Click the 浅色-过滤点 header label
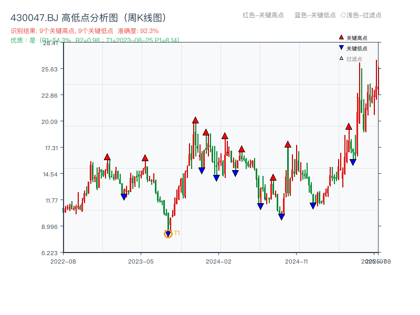This screenshot has height=315, width=420. click(364, 15)
